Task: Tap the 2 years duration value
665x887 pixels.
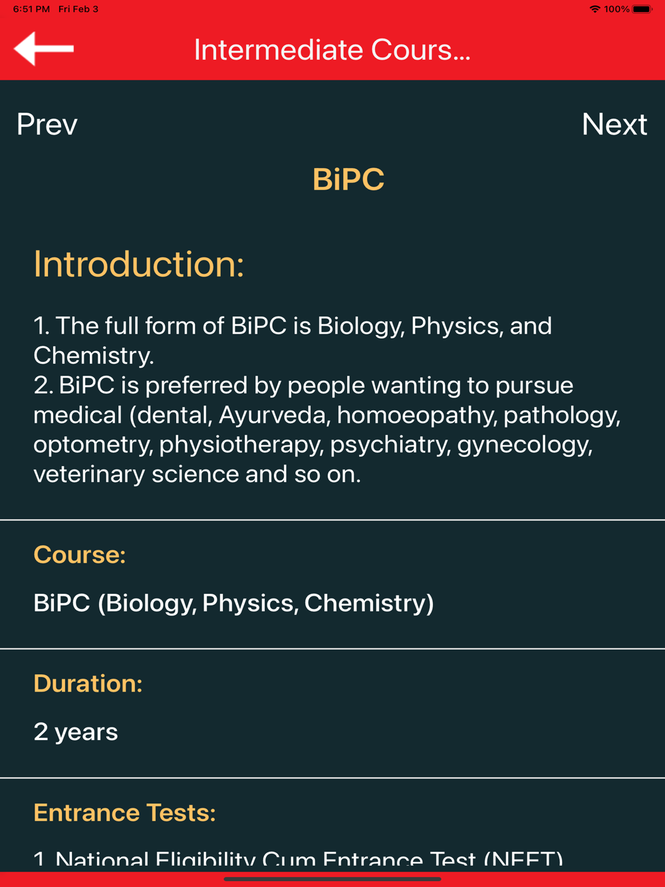Action: click(x=76, y=732)
